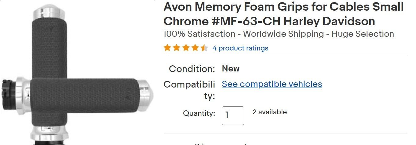Focus the Quantity input box

pyautogui.click(x=233, y=116)
